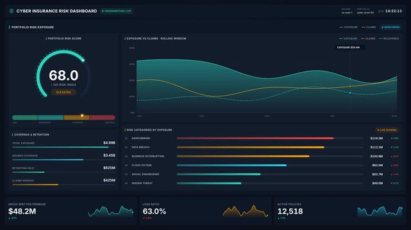This screenshot has width=411, height=230.
Task: Click the shield logo beside the dashboard title
Action: tap(12, 11)
